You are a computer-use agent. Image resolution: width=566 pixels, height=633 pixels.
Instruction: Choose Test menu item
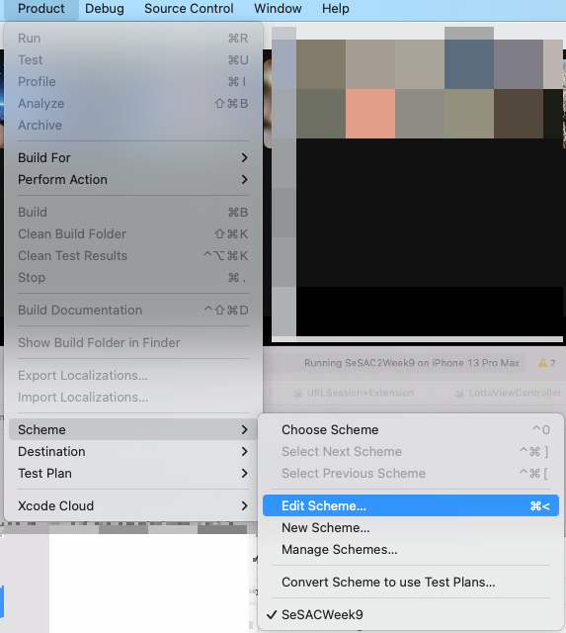[x=133, y=60]
